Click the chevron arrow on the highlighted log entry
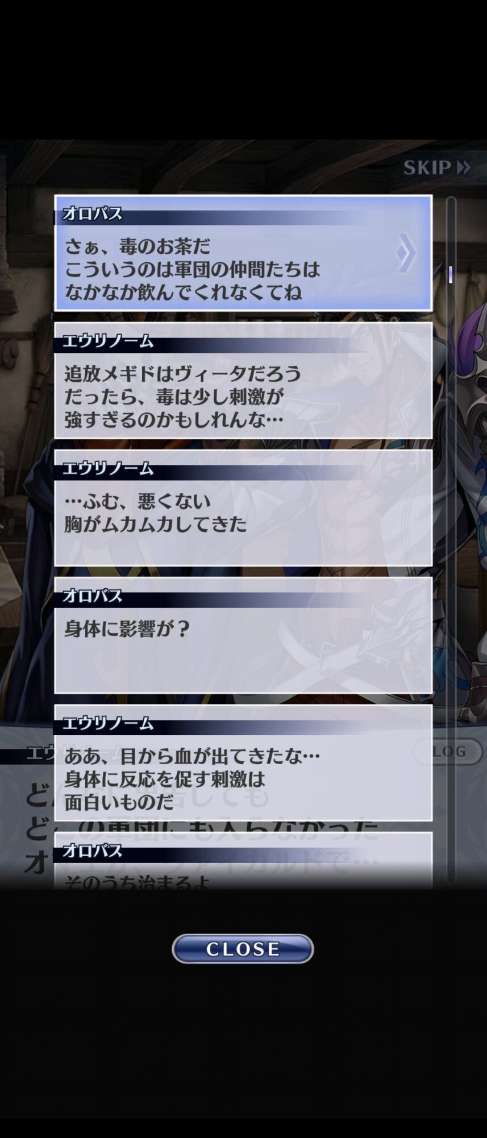The width and height of the screenshot is (487, 1138). coord(406,253)
